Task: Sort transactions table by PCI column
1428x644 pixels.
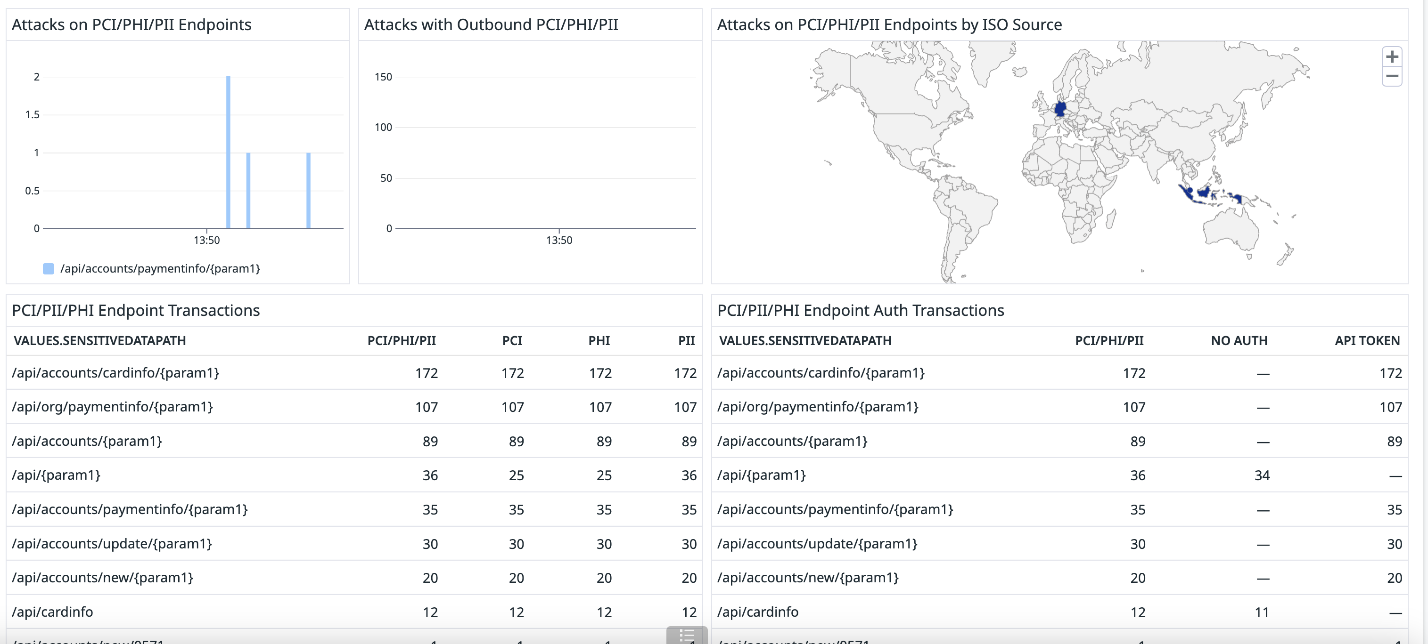Action: pyautogui.click(x=512, y=340)
